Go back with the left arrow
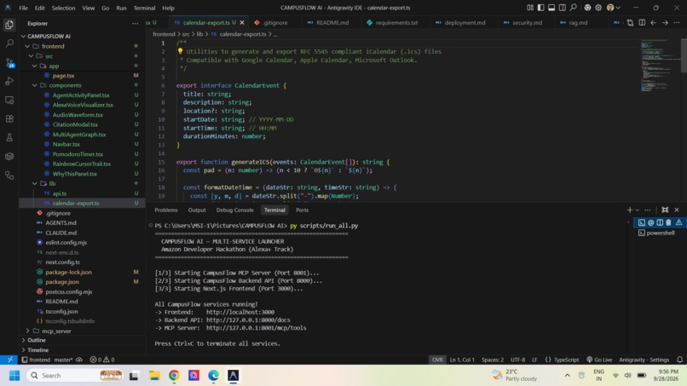Image resolution: width=687 pixels, height=386 pixels. tap(653, 22)
